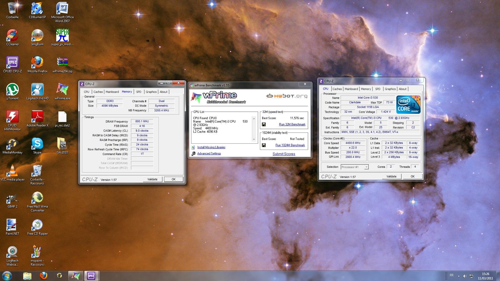This screenshot has width=500, height=281.
Task: Open Logitech Webcam desktop shortcut
Action: coord(12,256)
